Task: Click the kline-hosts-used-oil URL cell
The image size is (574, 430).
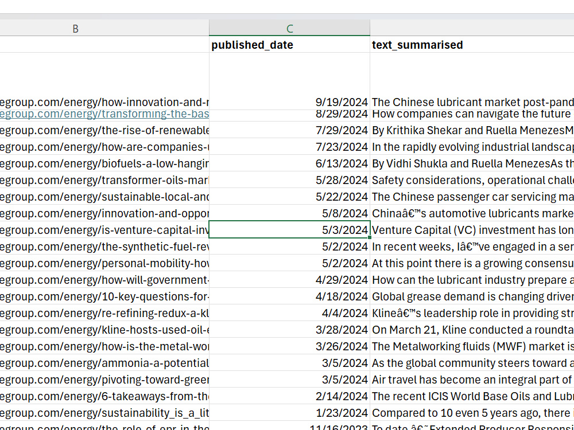Action: tap(104, 330)
